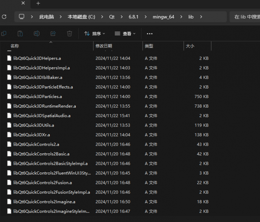This screenshot has height=222, width=260.
Task: Select the file libQt6QuickControls2Fusion.a
Action: click(x=42, y=182)
